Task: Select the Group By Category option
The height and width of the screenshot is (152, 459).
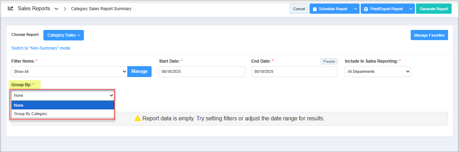Action: (x=63, y=114)
